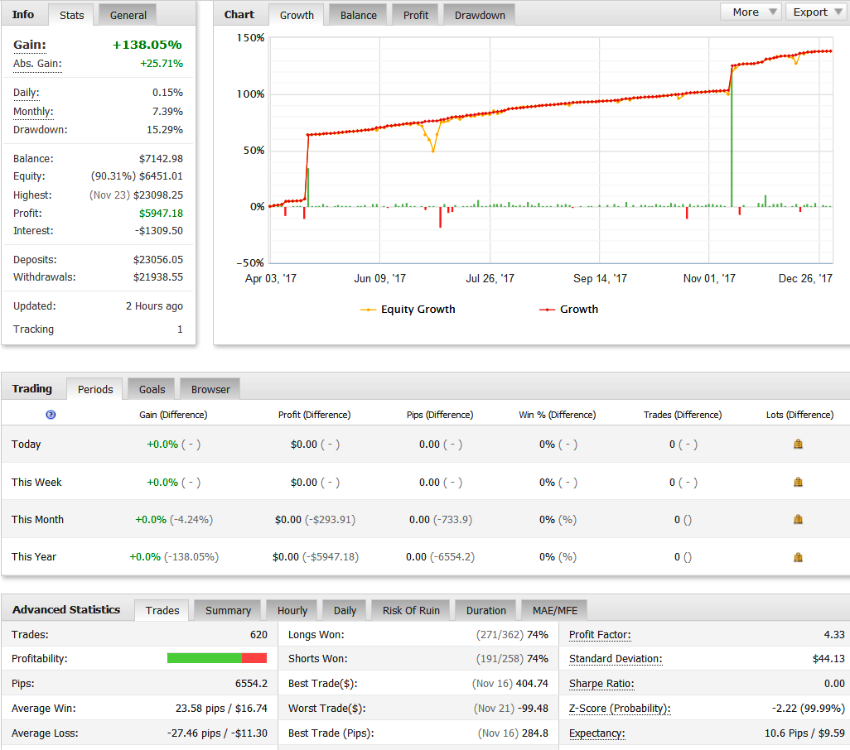Click the large green deposit bar near Nov 01
850x750 pixels.
click(732, 138)
